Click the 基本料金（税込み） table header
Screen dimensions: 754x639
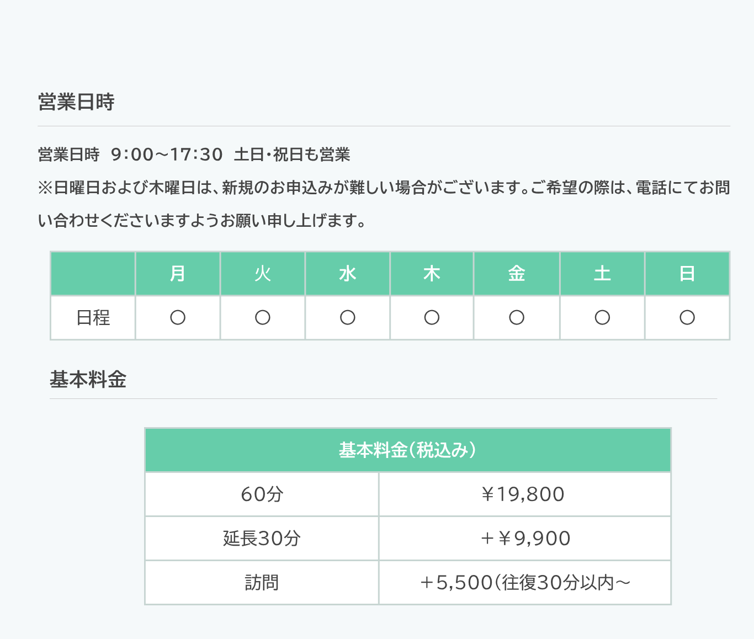pos(408,450)
